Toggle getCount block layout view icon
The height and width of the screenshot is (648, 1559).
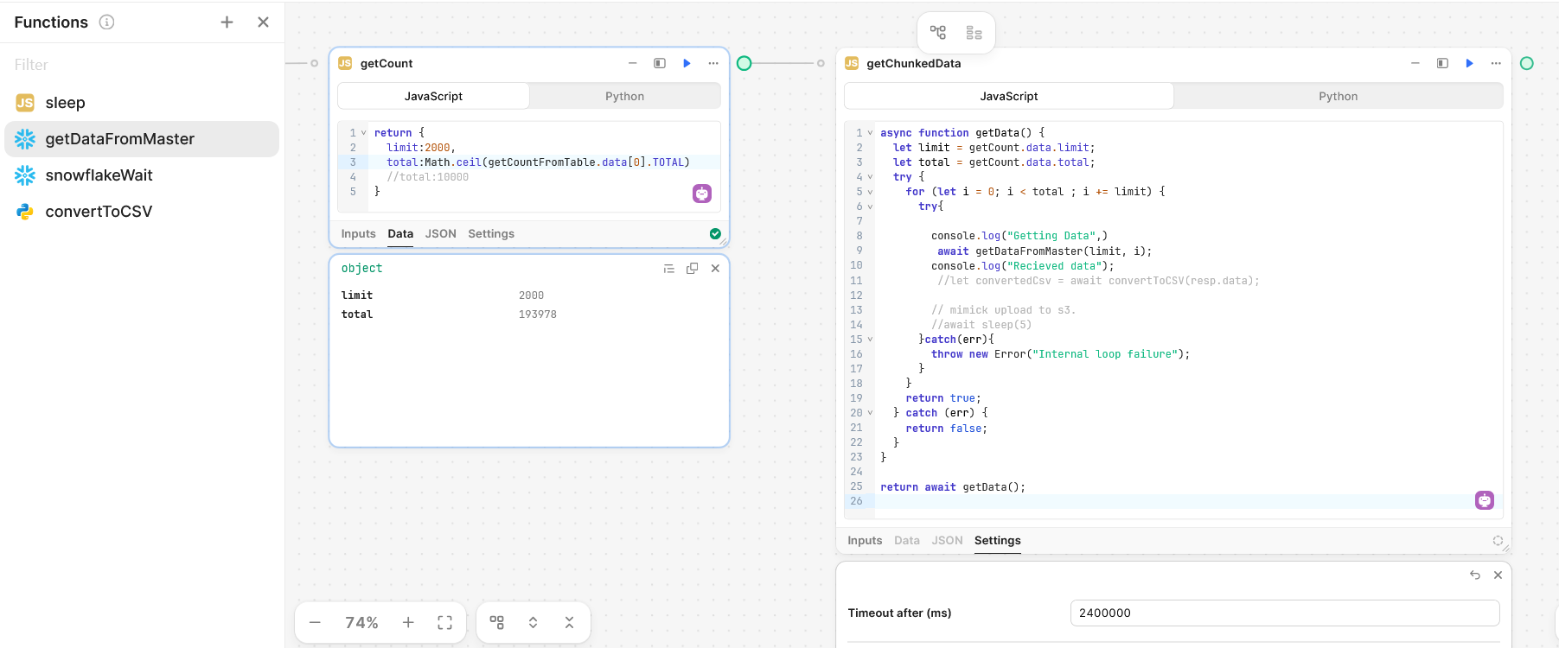[660, 63]
